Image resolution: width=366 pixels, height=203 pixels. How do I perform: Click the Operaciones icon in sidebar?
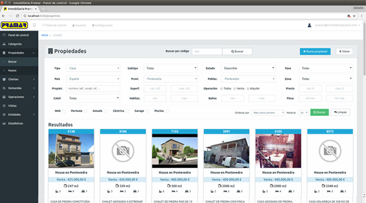(x=4, y=97)
